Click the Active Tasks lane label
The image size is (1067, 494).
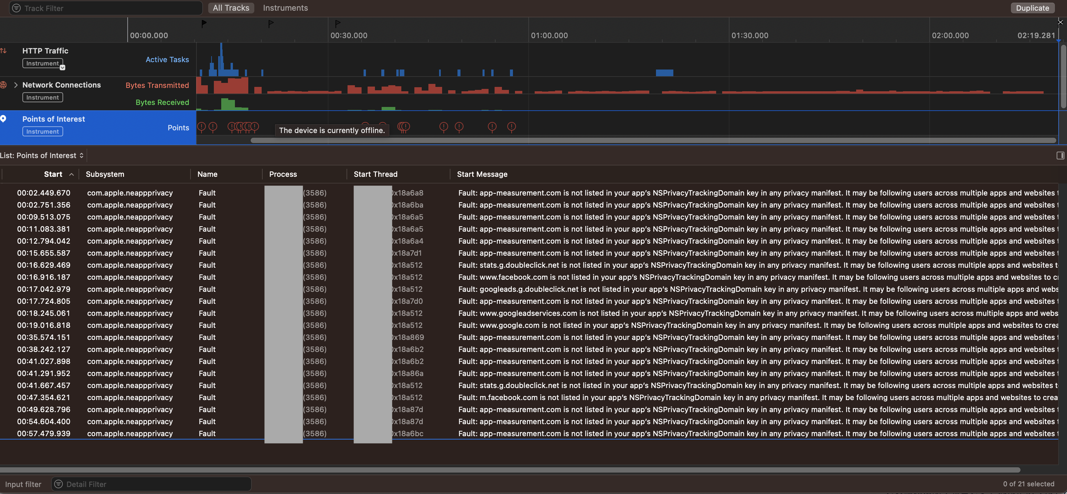coord(167,60)
